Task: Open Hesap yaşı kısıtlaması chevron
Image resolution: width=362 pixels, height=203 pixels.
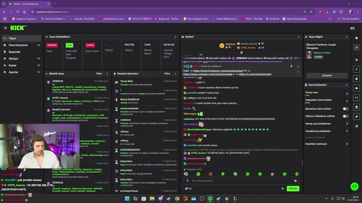Action: click(347, 123)
